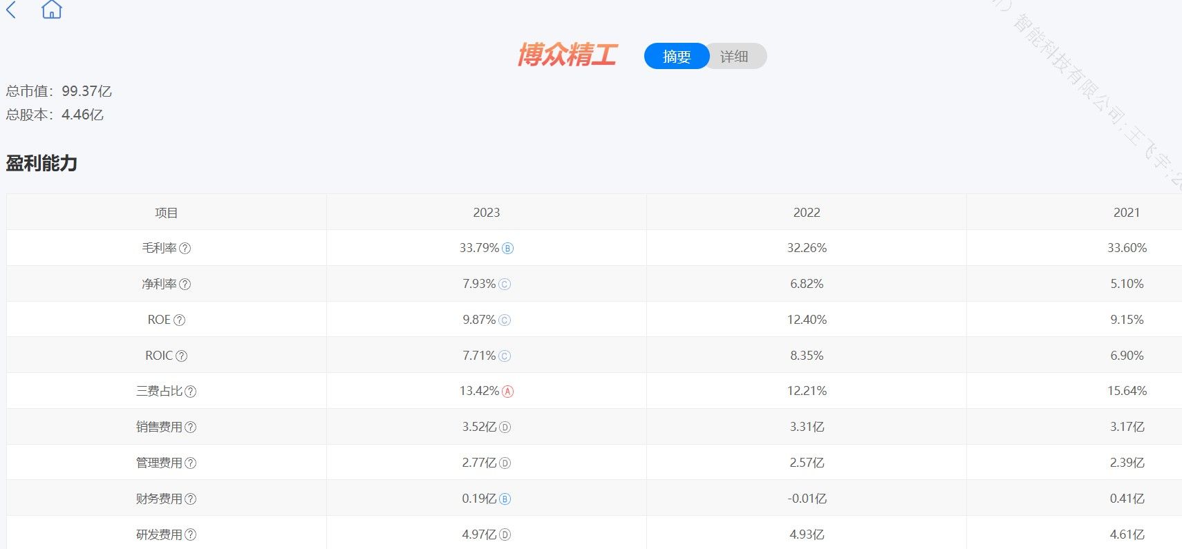Click the 2021 管理费用 value 2.39亿
The image size is (1182, 549).
[x=1127, y=463]
